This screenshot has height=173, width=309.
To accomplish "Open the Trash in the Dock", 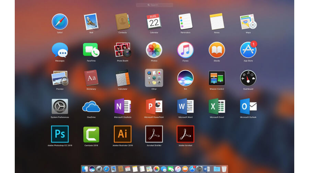I will click(x=224, y=169).
